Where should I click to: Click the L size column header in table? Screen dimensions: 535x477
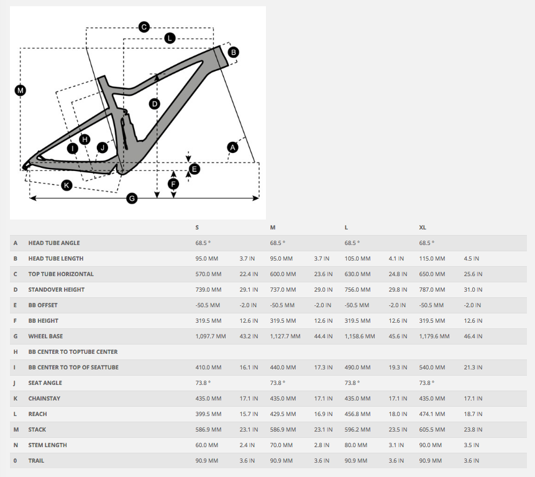click(346, 228)
